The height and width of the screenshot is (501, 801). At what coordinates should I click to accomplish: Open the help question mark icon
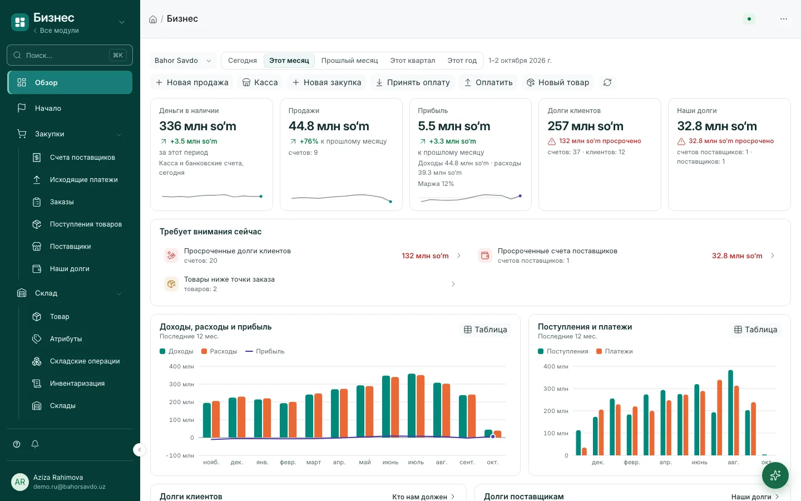(x=17, y=444)
